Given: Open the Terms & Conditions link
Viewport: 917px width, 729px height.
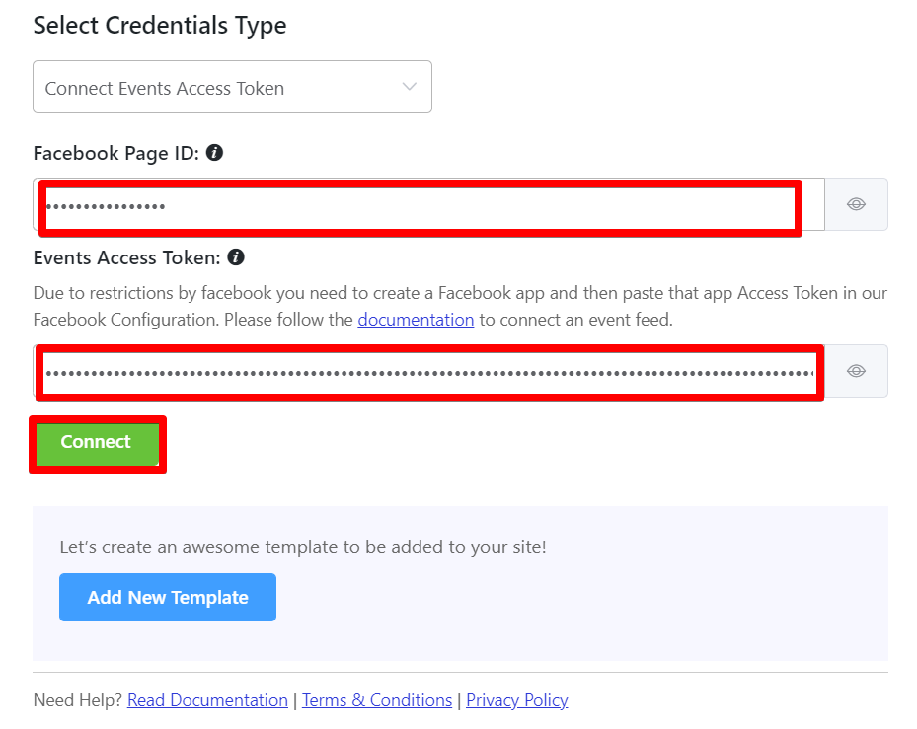Looking at the screenshot, I should click(x=377, y=699).
